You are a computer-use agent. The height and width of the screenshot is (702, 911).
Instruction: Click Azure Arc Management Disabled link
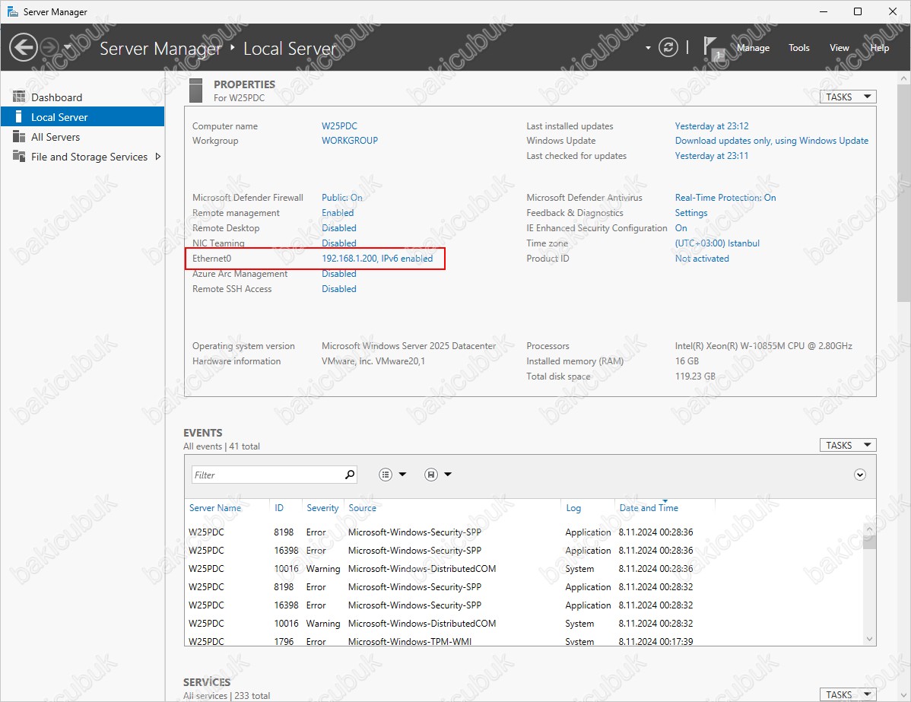pyautogui.click(x=339, y=274)
